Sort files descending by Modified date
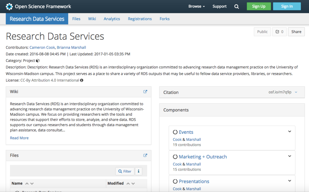Image resolution: width=309 pixels, height=192 pixels. pyautogui.click(x=133, y=183)
